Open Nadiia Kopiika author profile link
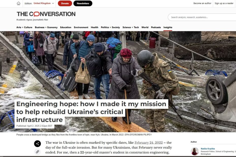This screenshot has height=157, width=236. tap(208, 149)
